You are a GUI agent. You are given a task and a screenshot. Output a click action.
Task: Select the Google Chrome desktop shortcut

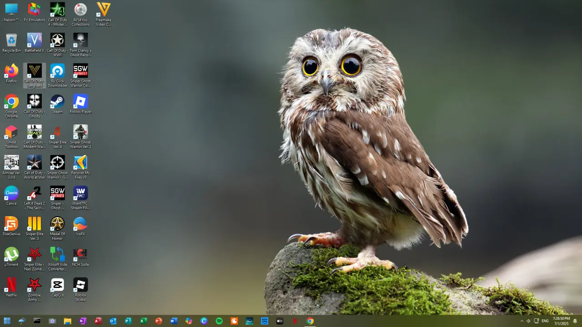[11, 106]
